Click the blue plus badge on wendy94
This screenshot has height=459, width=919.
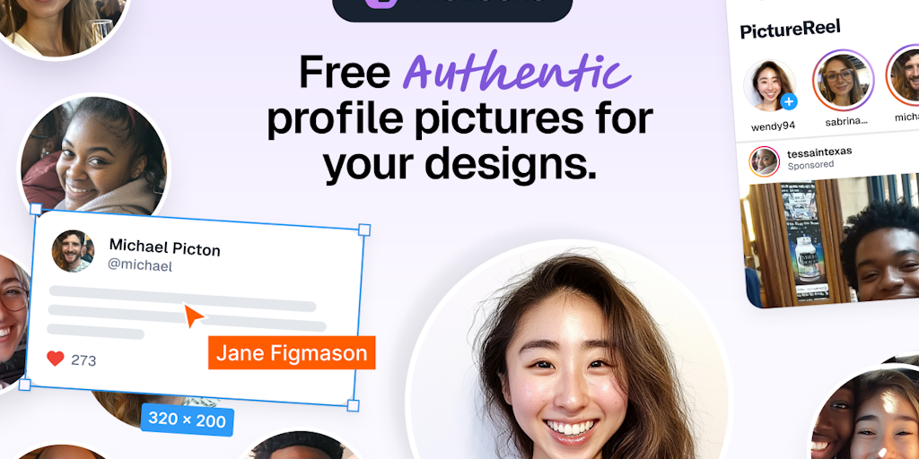[x=789, y=102]
